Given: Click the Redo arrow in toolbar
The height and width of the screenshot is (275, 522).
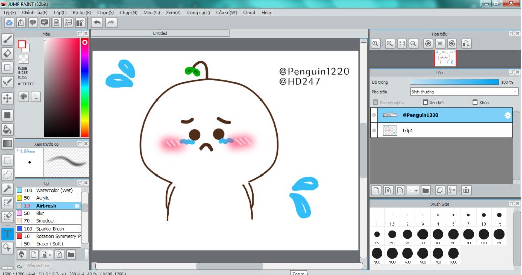Looking at the screenshot, I should click(x=111, y=22).
